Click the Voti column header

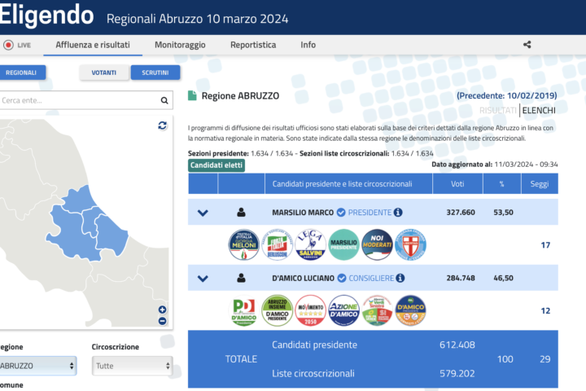coord(457,184)
